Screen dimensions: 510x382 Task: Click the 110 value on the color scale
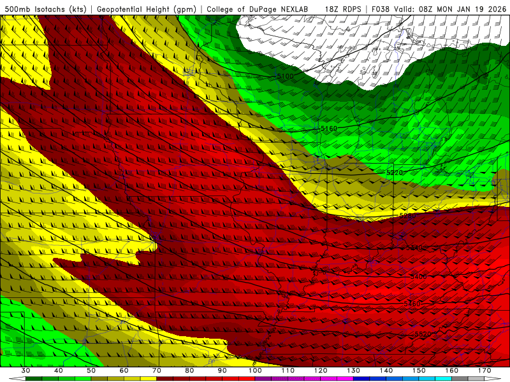288,371
